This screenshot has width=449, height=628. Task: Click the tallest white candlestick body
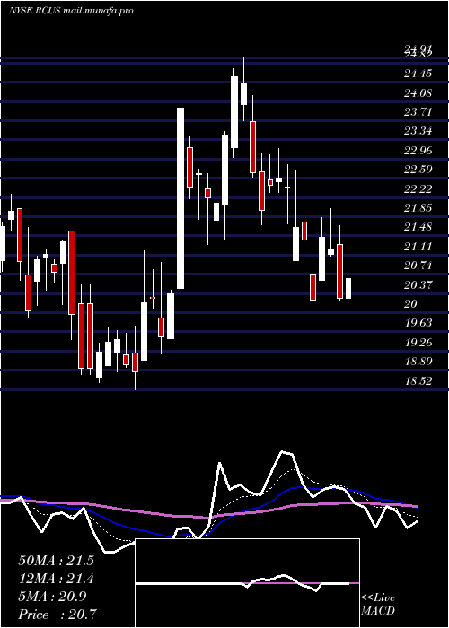pos(180,198)
